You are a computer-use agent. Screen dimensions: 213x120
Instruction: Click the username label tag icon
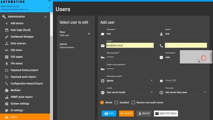tap(103, 34)
